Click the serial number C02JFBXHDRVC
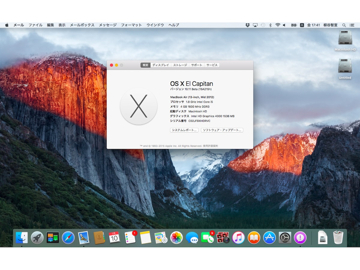The height and width of the screenshot is (270, 360). [199, 121]
